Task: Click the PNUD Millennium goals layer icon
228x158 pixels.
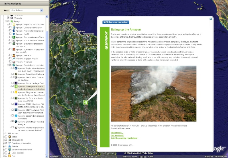Action: (x=16, y=104)
